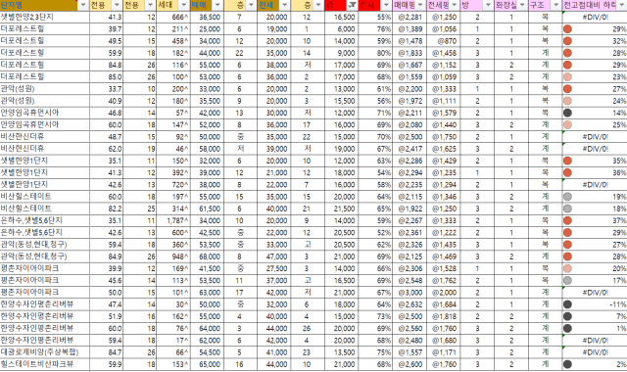Image resolution: width=627 pixels, height=372 pixels.
Task: Open the 매매 column filter dropdown
Action: click(217, 5)
